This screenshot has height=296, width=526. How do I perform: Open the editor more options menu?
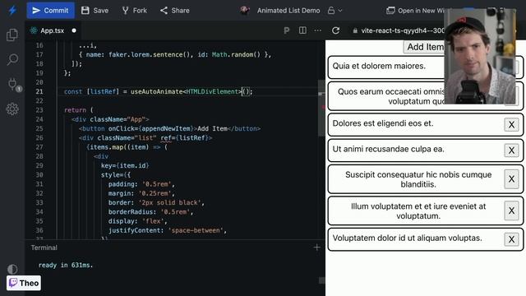click(318, 30)
